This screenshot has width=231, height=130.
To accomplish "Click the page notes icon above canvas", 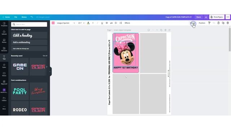I will (x=149, y=30).
